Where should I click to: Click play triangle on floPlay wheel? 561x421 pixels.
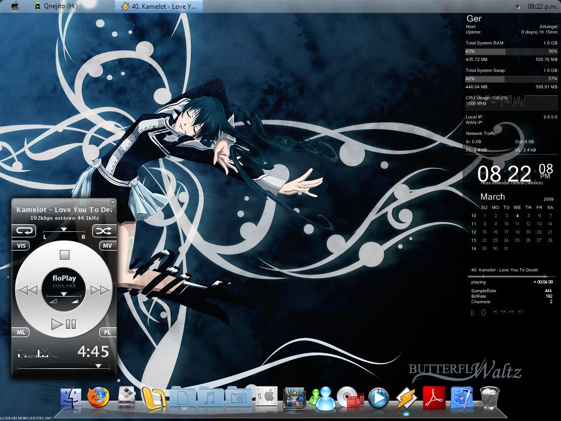pyautogui.click(x=56, y=325)
